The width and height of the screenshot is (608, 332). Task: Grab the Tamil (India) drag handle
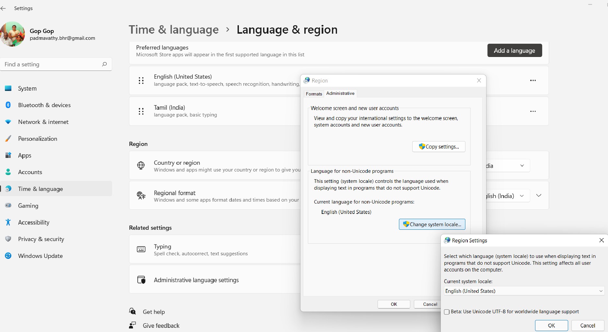click(x=141, y=111)
